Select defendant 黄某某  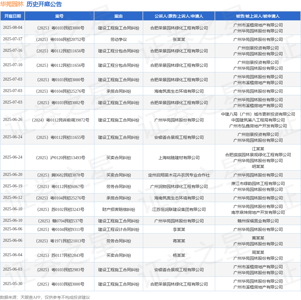tap(258, 238)
